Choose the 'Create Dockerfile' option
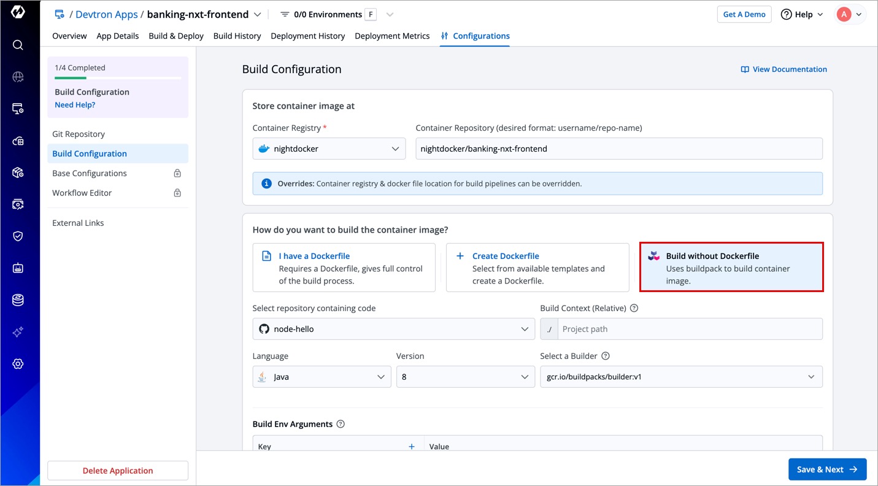This screenshot has height=486, width=878. tap(537, 268)
